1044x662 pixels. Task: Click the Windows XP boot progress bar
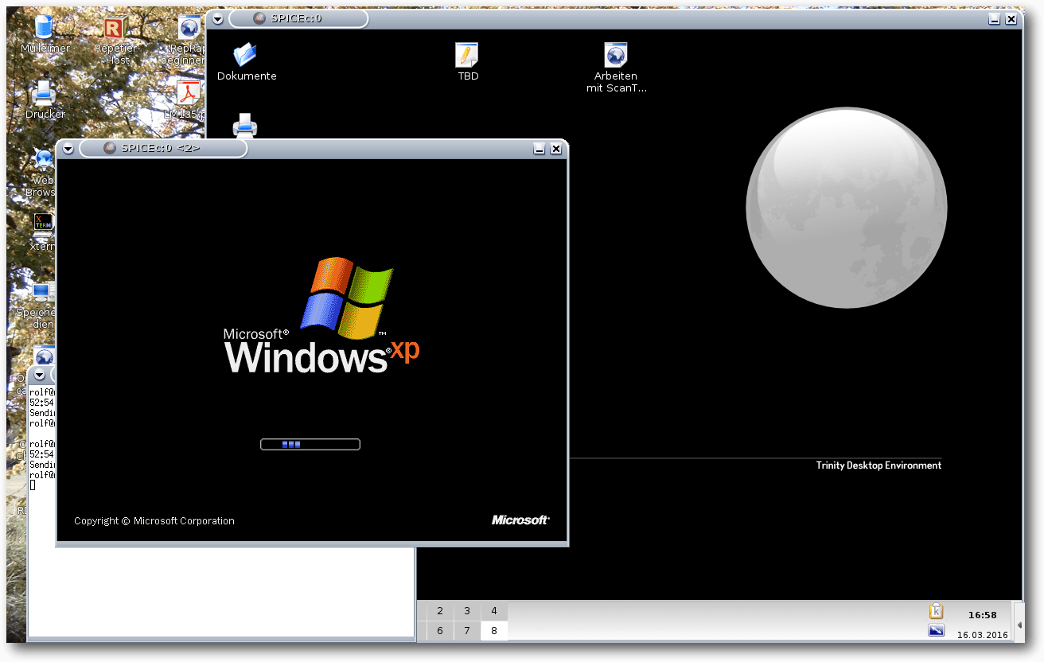310,444
